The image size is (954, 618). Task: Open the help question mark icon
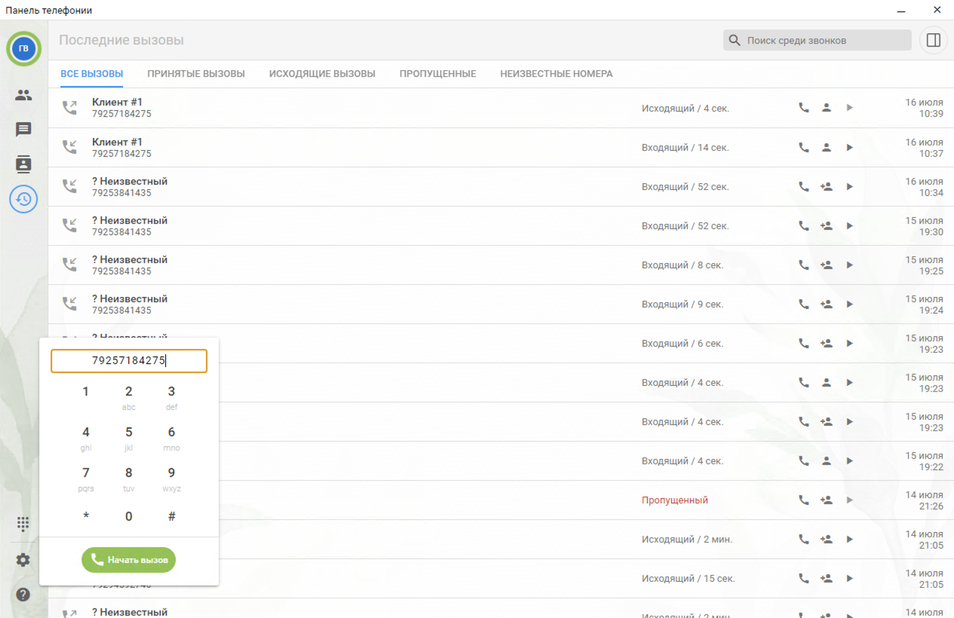click(23, 595)
